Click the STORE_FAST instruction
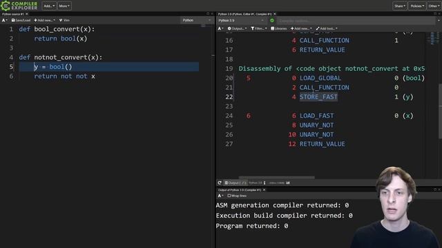The height and width of the screenshot is (248, 442). (x=318, y=97)
